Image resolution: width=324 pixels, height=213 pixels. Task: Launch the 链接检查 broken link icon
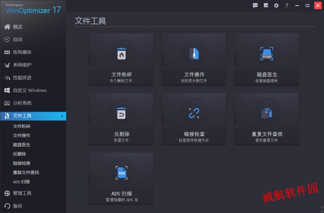[194, 113]
